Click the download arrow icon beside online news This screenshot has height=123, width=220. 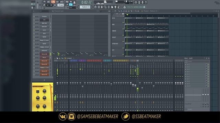click(124, 7)
